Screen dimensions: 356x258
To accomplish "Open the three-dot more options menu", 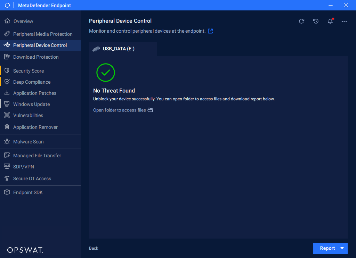I will point(344,21).
